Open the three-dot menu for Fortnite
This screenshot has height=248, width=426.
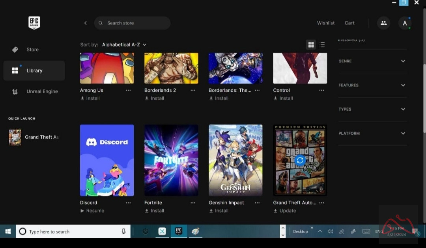(x=193, y=203)
